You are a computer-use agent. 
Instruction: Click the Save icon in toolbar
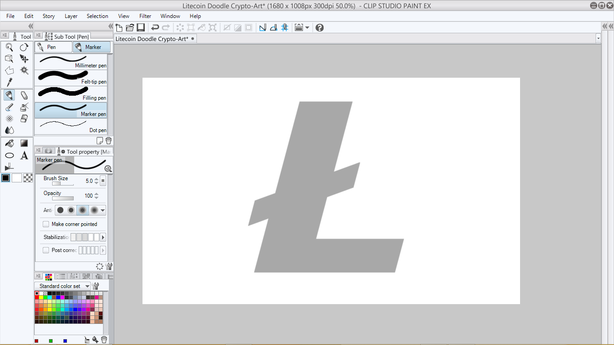141,27
